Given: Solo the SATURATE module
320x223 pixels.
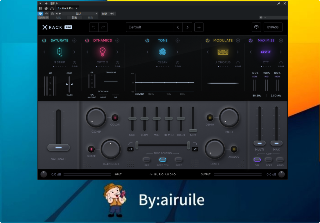Looking at the screenshot, I should (x=74, y=40).
